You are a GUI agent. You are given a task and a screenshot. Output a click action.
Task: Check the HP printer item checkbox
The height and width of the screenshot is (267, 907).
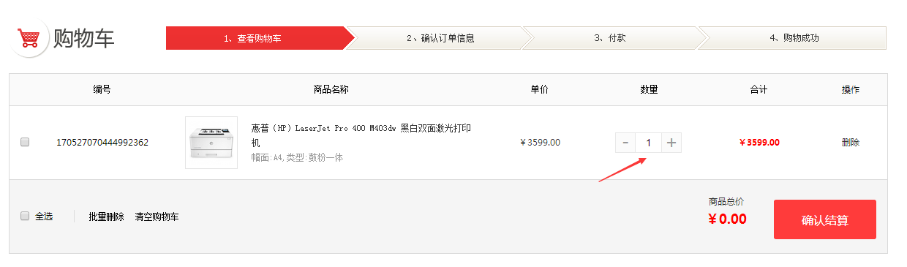[x=25, y=142]
